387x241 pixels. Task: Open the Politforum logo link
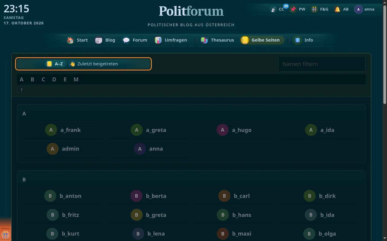[x=191, y=11]
